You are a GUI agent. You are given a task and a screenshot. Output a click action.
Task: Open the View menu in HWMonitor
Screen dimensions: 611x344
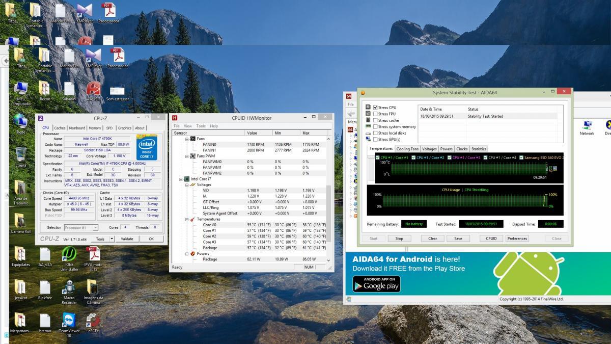click(x=188, y=126)
